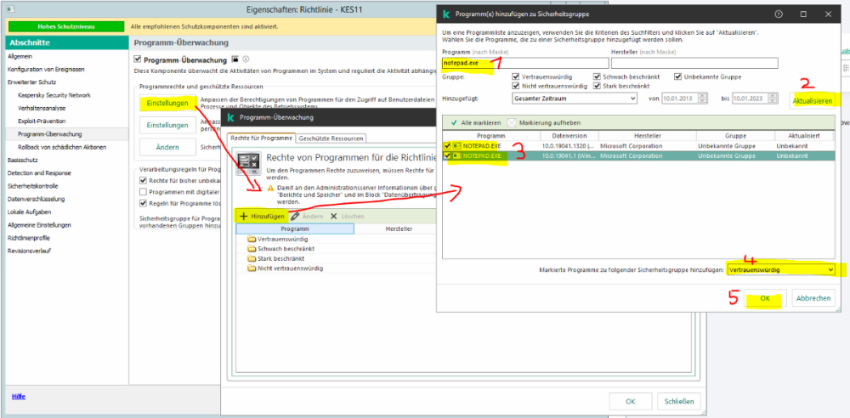Click the Aktualisieren button
This screenshot has height=418, width=850.
812,101
